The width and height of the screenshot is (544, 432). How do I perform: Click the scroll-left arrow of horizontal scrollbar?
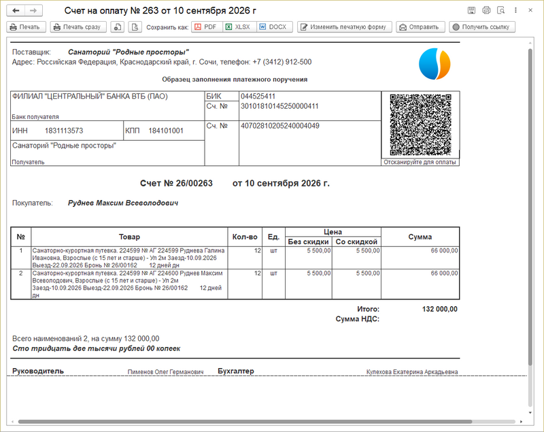[12, 422]
